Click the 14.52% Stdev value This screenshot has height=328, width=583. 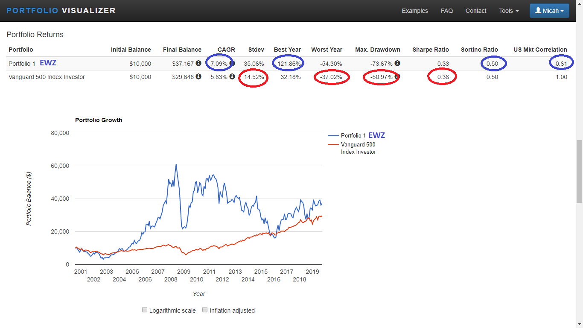tap(254, 77)
